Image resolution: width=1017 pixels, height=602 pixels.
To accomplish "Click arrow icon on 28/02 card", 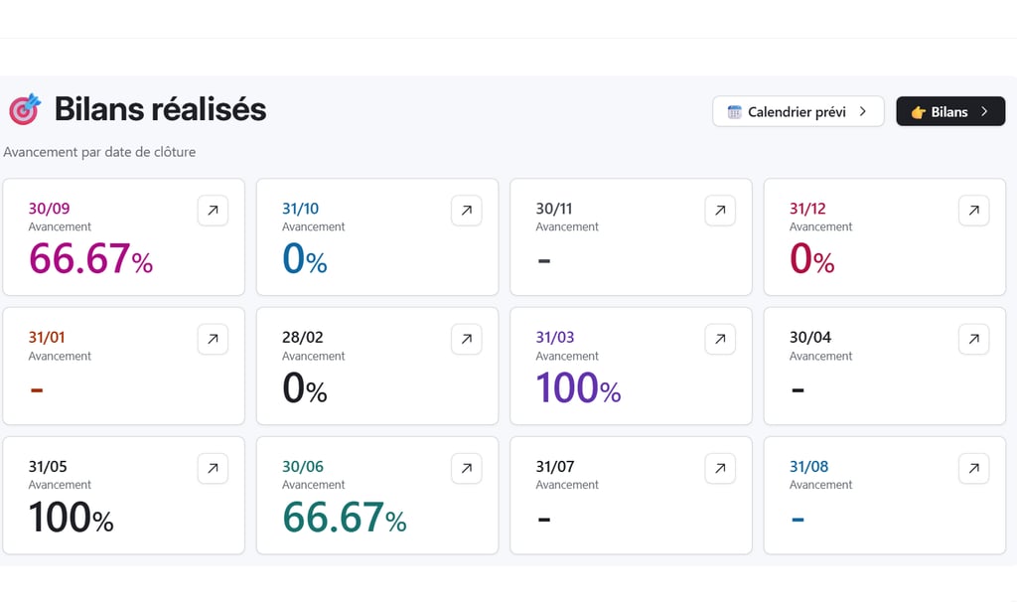I will [x=467, y=340].
